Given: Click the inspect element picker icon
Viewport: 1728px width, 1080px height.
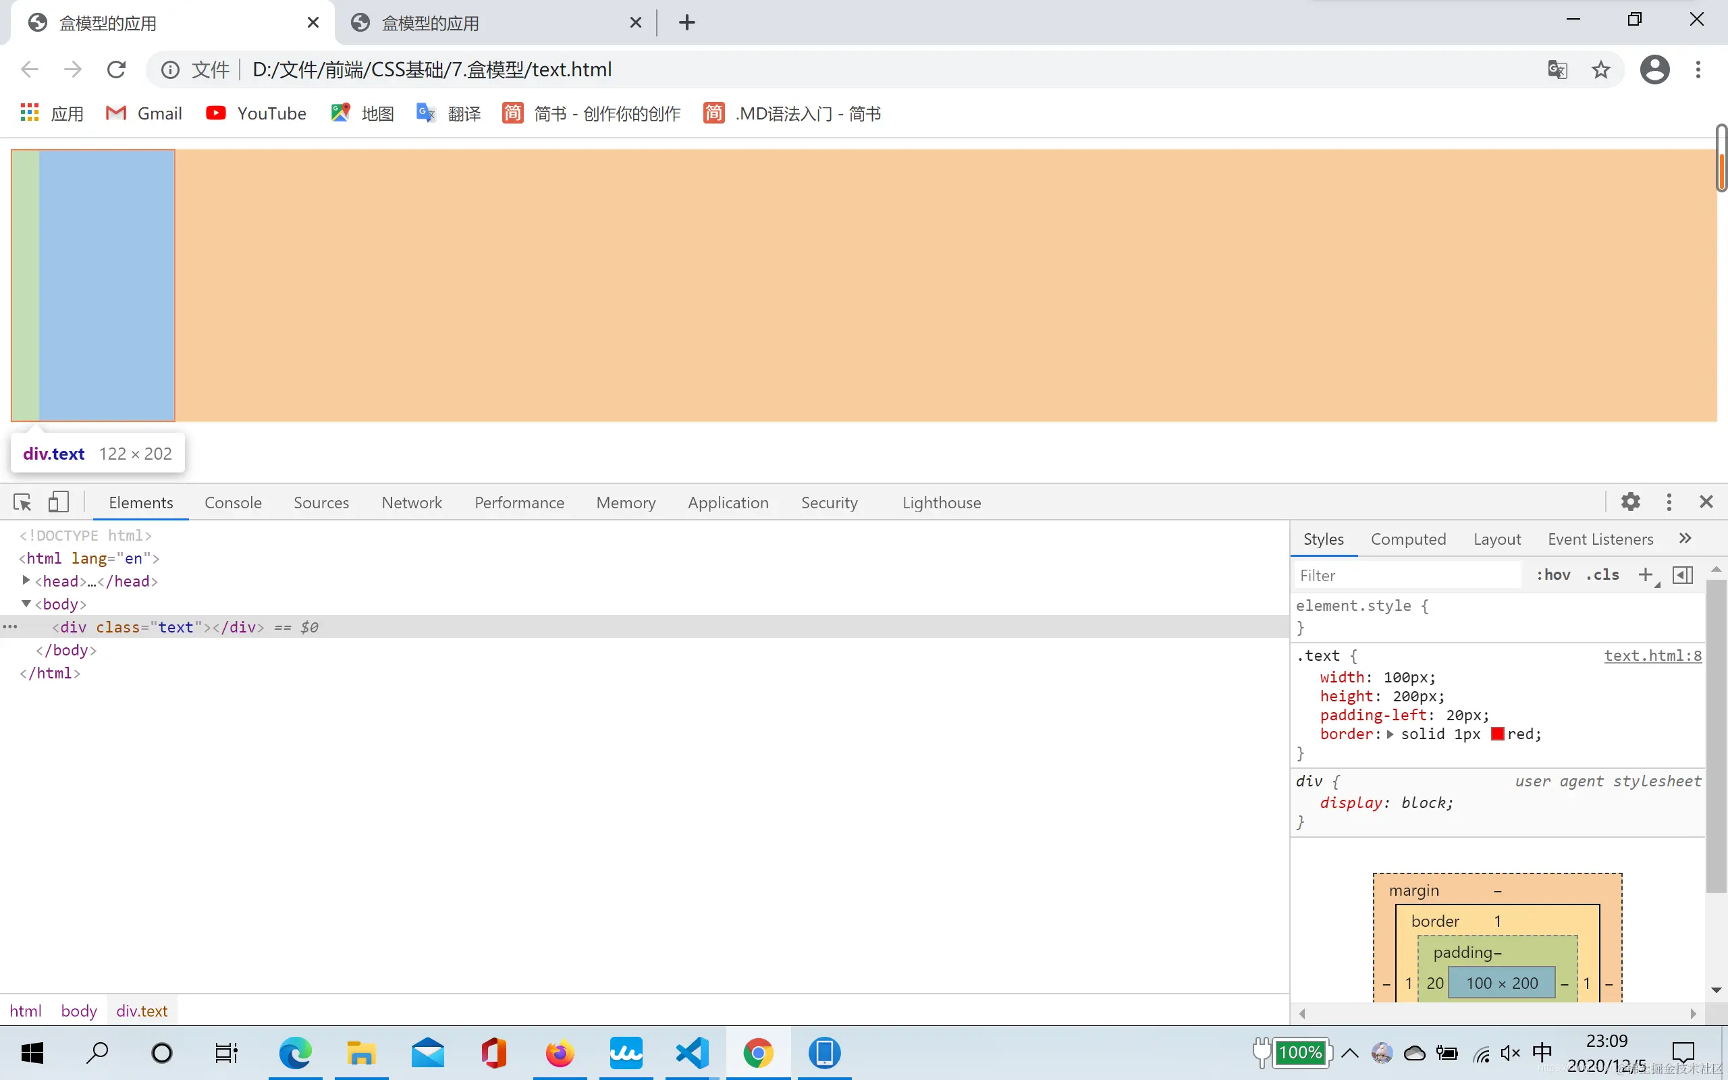Looking at the screenshot, I should click(x=22, y=502).
